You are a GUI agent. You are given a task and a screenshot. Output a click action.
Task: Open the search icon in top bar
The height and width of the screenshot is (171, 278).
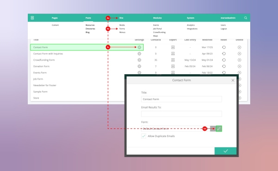click(246, 18)
